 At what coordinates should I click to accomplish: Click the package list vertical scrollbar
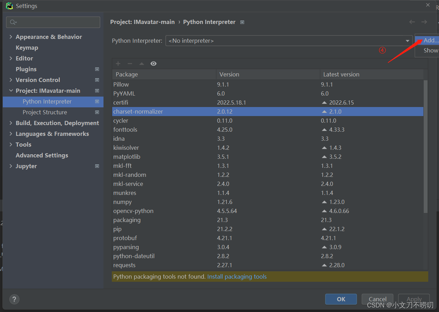(x=426, y=146)
